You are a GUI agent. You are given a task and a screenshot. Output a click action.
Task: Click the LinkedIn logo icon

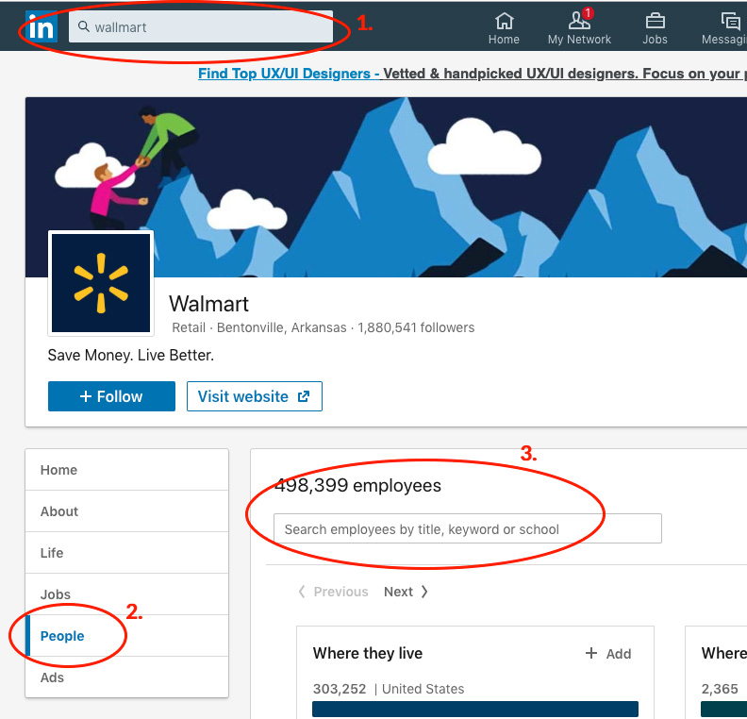click(x=41, y=27)
